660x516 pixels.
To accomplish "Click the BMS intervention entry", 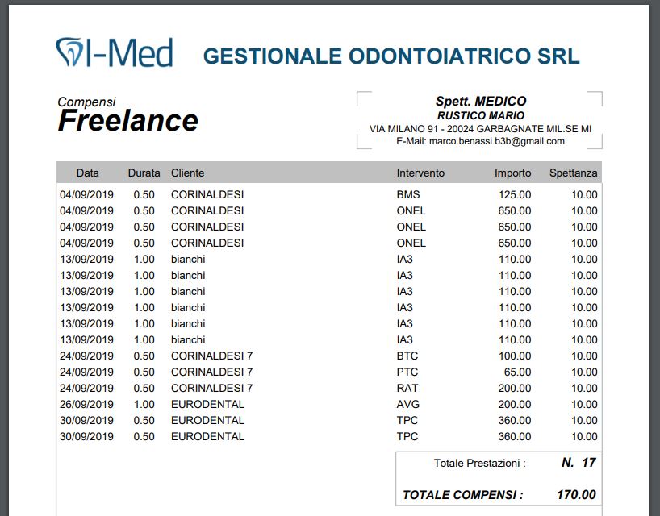I will [407, 194].
